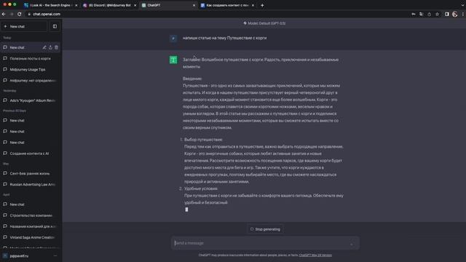This screenshot has height=262, width=466.
Task: Open the 'Russian Advertising Law' chat
Action: pos(31,184)
